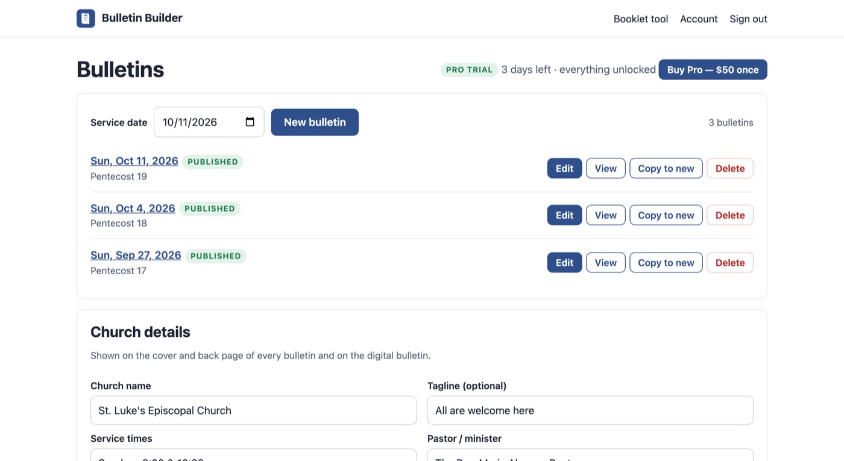Viewport: 844px width, 461px height.
Task: Copy Pentecost 19 bulletin to new
Action: coord(666,168)
